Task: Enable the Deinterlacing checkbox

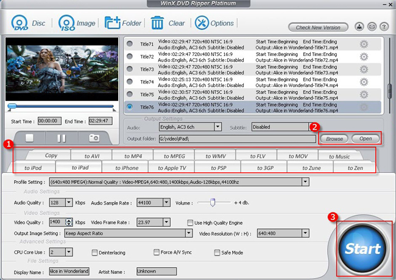Action: [94, 253]
